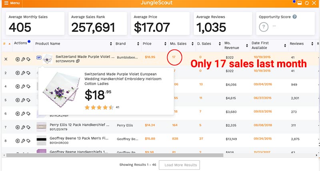Click tag icon in row 2

(28, 73)
